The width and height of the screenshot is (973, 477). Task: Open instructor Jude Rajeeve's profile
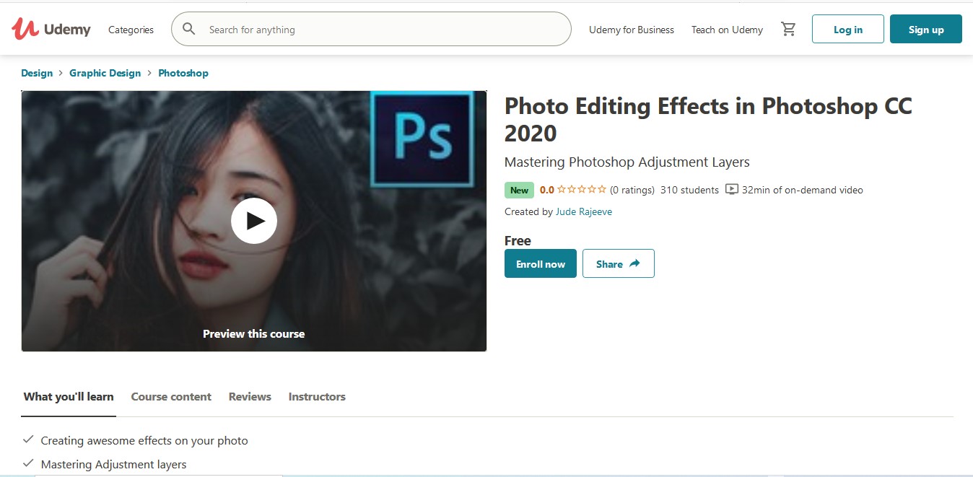coord(584,211)
